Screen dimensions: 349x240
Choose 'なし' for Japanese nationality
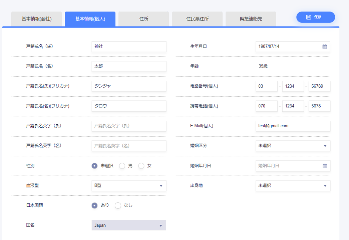click(x=118, y=205)
